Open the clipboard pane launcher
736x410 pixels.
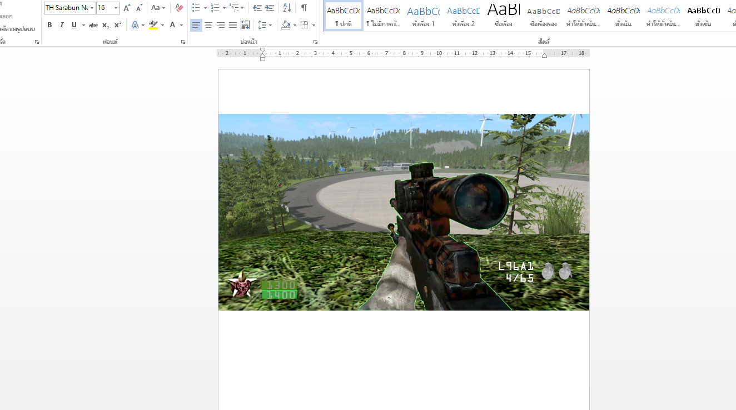click(37, 42)
